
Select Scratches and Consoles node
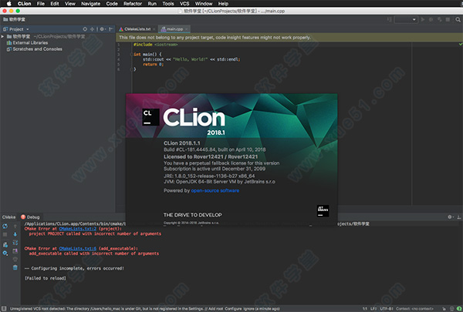34,49
